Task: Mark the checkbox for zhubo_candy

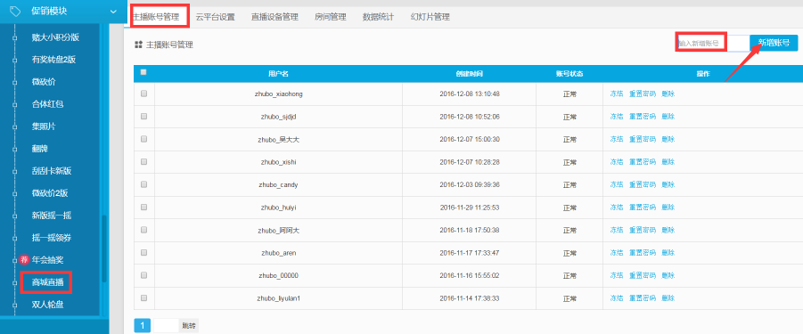Action: 143,184
